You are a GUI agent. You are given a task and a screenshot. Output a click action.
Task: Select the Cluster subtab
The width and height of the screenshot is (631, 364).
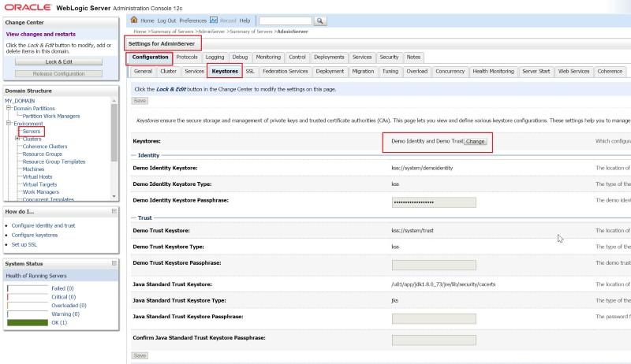click(168, 72)
